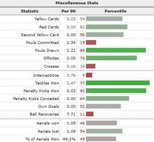This screenshot has height=142, width=154.
Task: Click the Miscellaneous Stats table title
Action: click(x=77, y=3)
